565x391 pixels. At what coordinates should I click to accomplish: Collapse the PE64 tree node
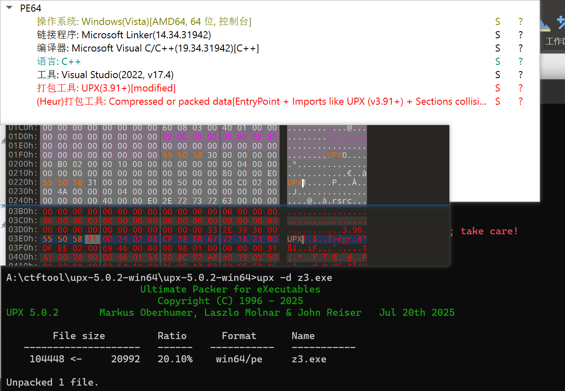(9, 8)
